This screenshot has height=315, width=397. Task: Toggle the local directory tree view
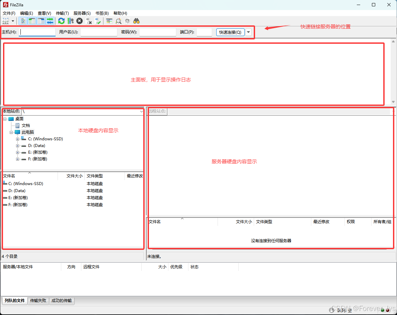32,21
